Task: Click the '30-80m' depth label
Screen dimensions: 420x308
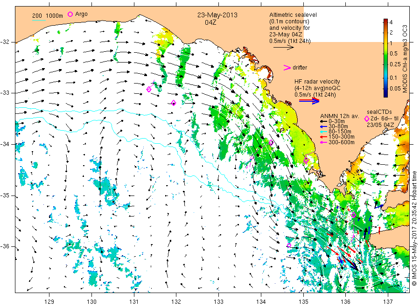Action: [338, 126]
